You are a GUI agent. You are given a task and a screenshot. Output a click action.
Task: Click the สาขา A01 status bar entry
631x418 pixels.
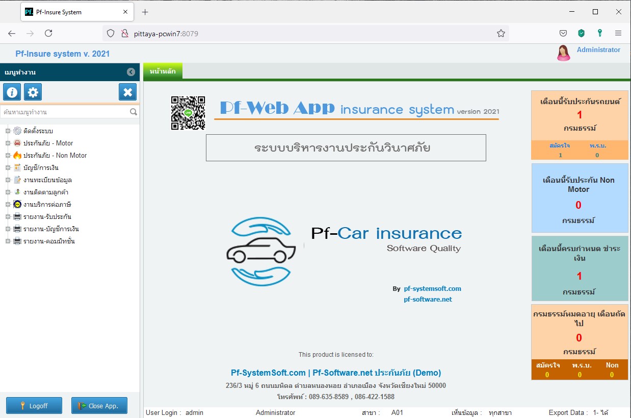tap(382, 412)
